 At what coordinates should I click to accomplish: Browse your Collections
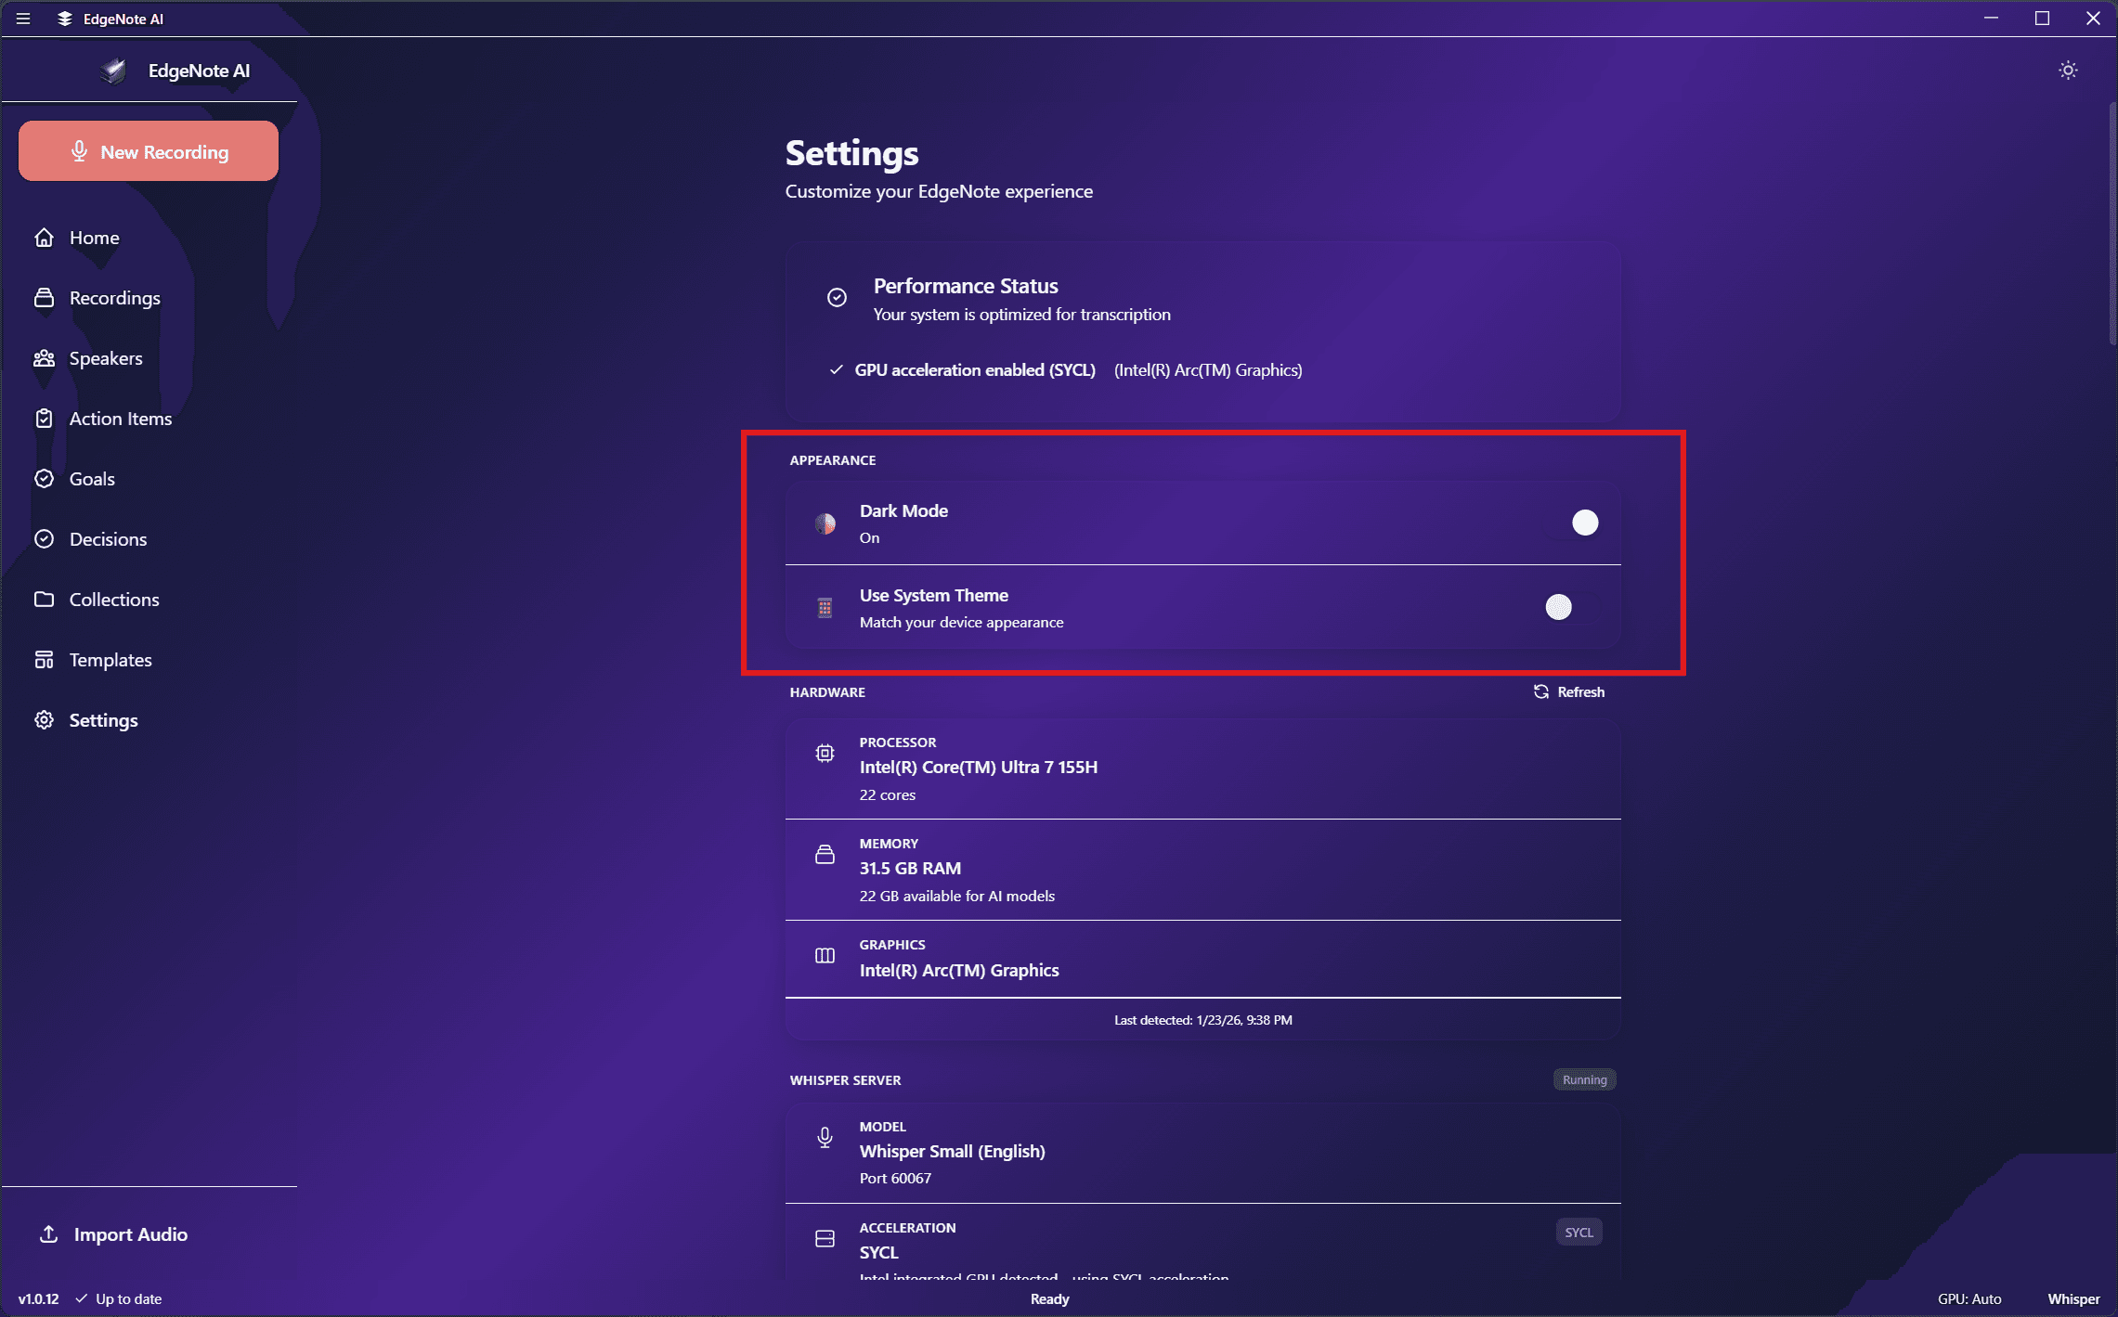point(114,599)
